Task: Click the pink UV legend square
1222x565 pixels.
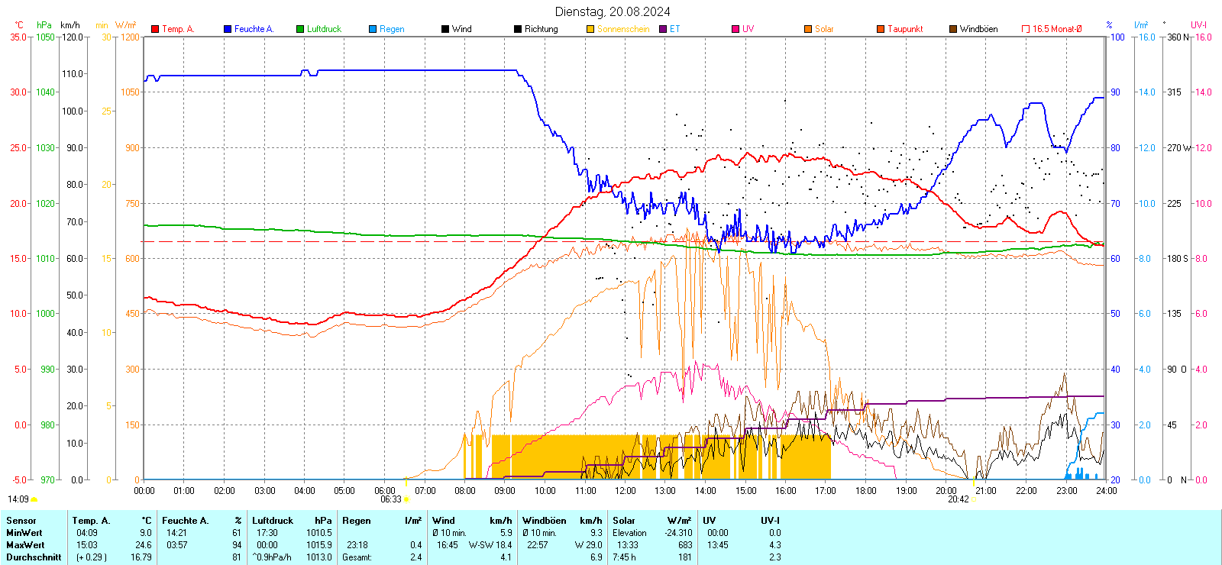Action: point(735,29)
